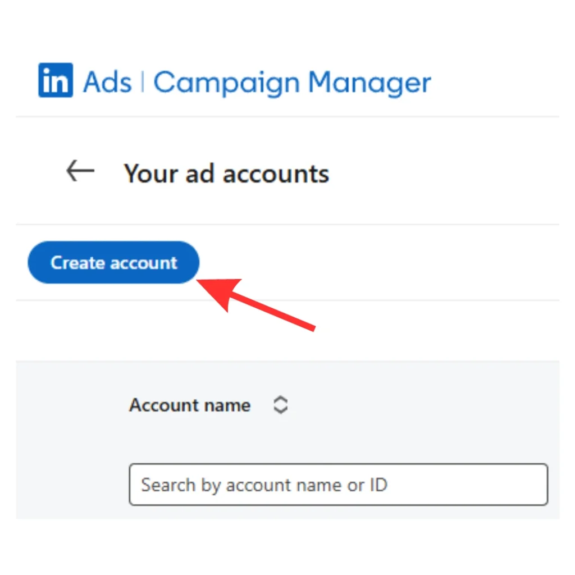Click the "Your ad accounts" page heading
This screenshot has height=575, width=575.
226,174
